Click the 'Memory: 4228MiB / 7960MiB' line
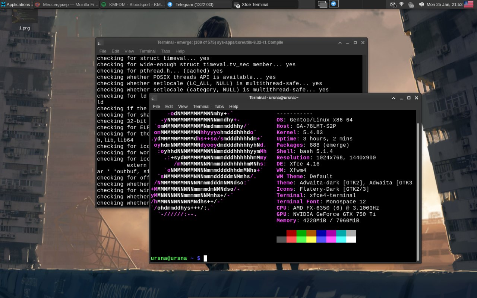The width and height of the screenshot is (477, 298). tap(318, 221)
